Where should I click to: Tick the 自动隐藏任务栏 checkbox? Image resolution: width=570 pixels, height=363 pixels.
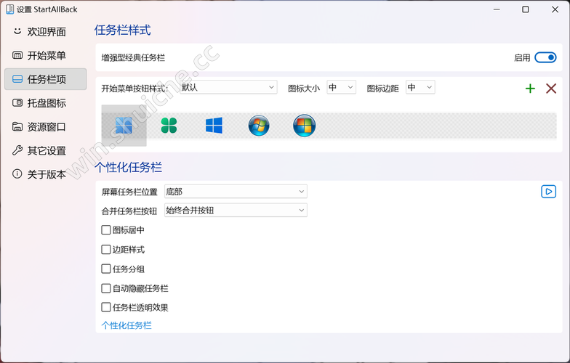click(106, 288)
